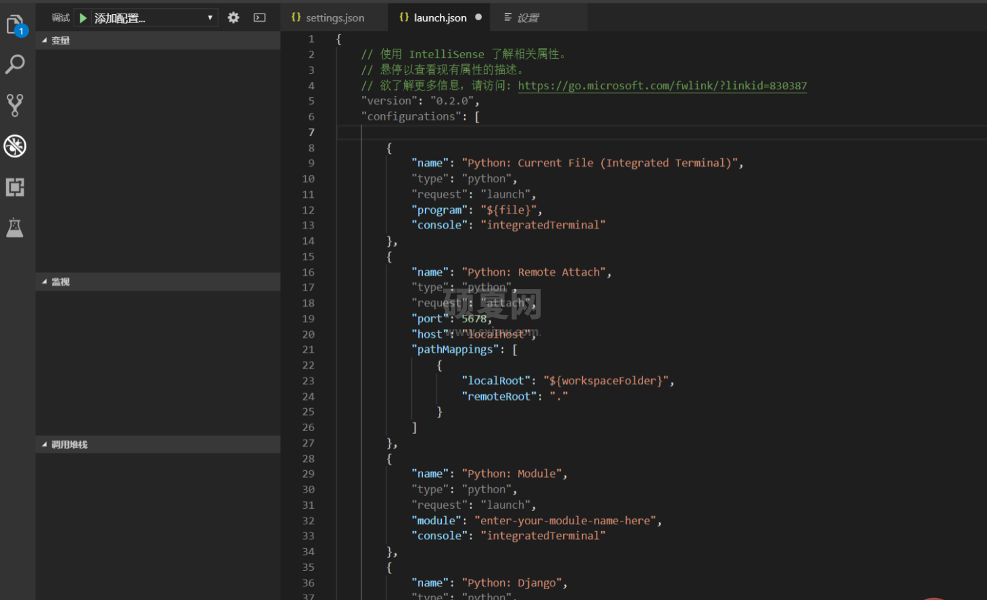Viewport: 987px width, 600px height.
Task: Click line number 29 in gutter
Action: [x=308, y=474]
